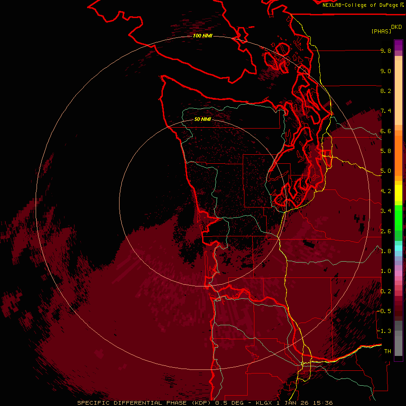Image resolution: width=406 pixels, height=406 pixels.
Task: Click the 100 NMI range ring label
Action: [x=203, y=36]
